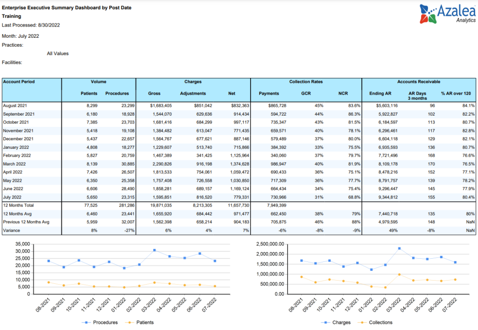Click total procedures value '281,286'
The height and width of the screenshot is (330, 478).
coord(127,206)
